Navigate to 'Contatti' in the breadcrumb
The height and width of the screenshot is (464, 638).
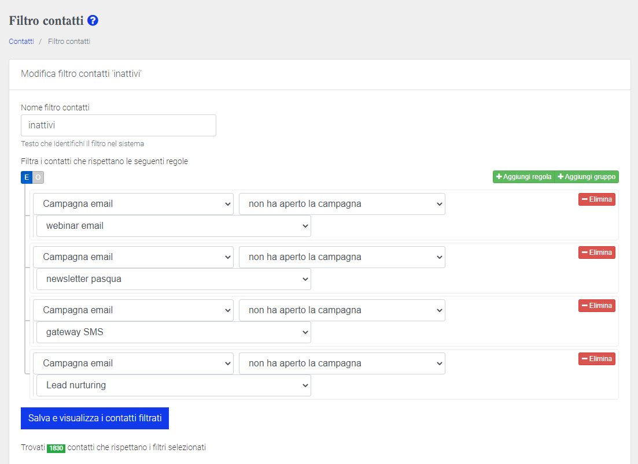(x=21, y=41)
